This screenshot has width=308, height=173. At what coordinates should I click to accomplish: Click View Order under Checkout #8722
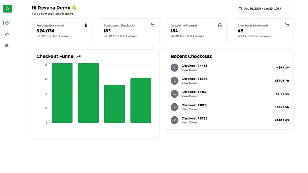coord(189,123)
